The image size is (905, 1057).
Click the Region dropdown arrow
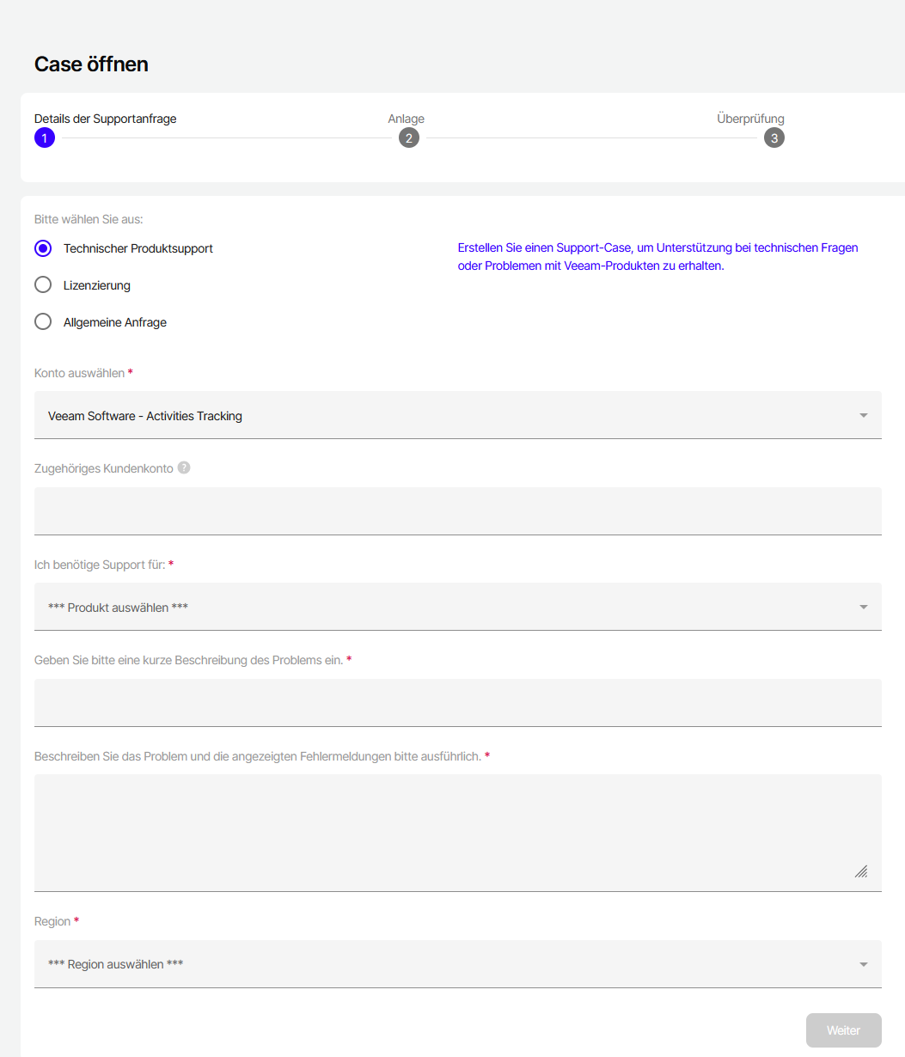(863, 964)
